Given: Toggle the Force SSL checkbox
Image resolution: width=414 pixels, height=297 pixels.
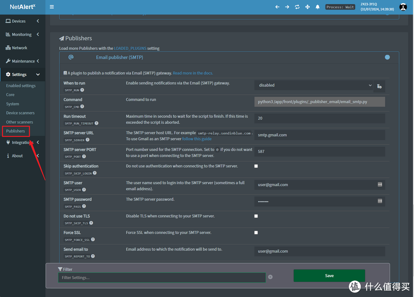Looking at the screenshot, I should point(256,233).
